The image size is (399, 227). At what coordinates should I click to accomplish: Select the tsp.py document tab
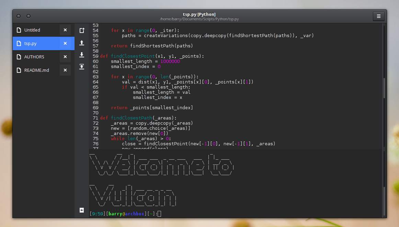coord(44,44)
